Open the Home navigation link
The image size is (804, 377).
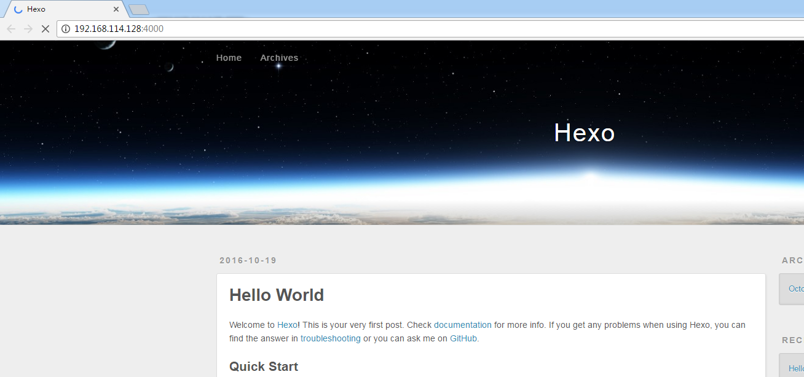point(229,58)
